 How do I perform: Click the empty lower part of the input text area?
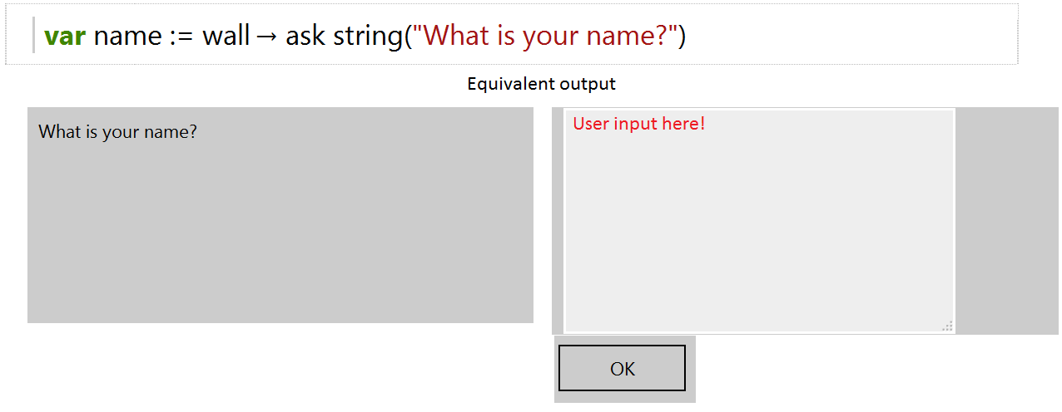tap(759, 249)
